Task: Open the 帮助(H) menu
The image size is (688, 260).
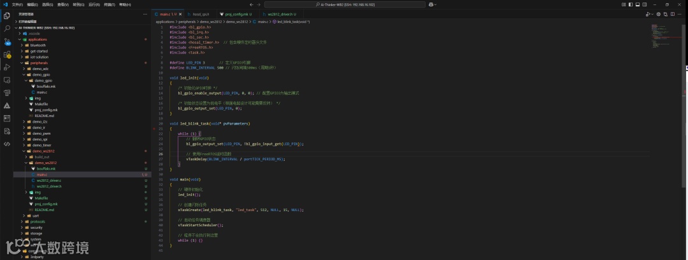Action: pos(125,4)
